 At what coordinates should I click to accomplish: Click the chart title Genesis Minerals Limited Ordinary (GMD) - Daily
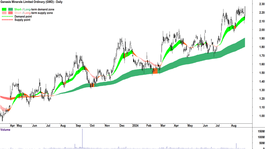click(x=32, y=2)
